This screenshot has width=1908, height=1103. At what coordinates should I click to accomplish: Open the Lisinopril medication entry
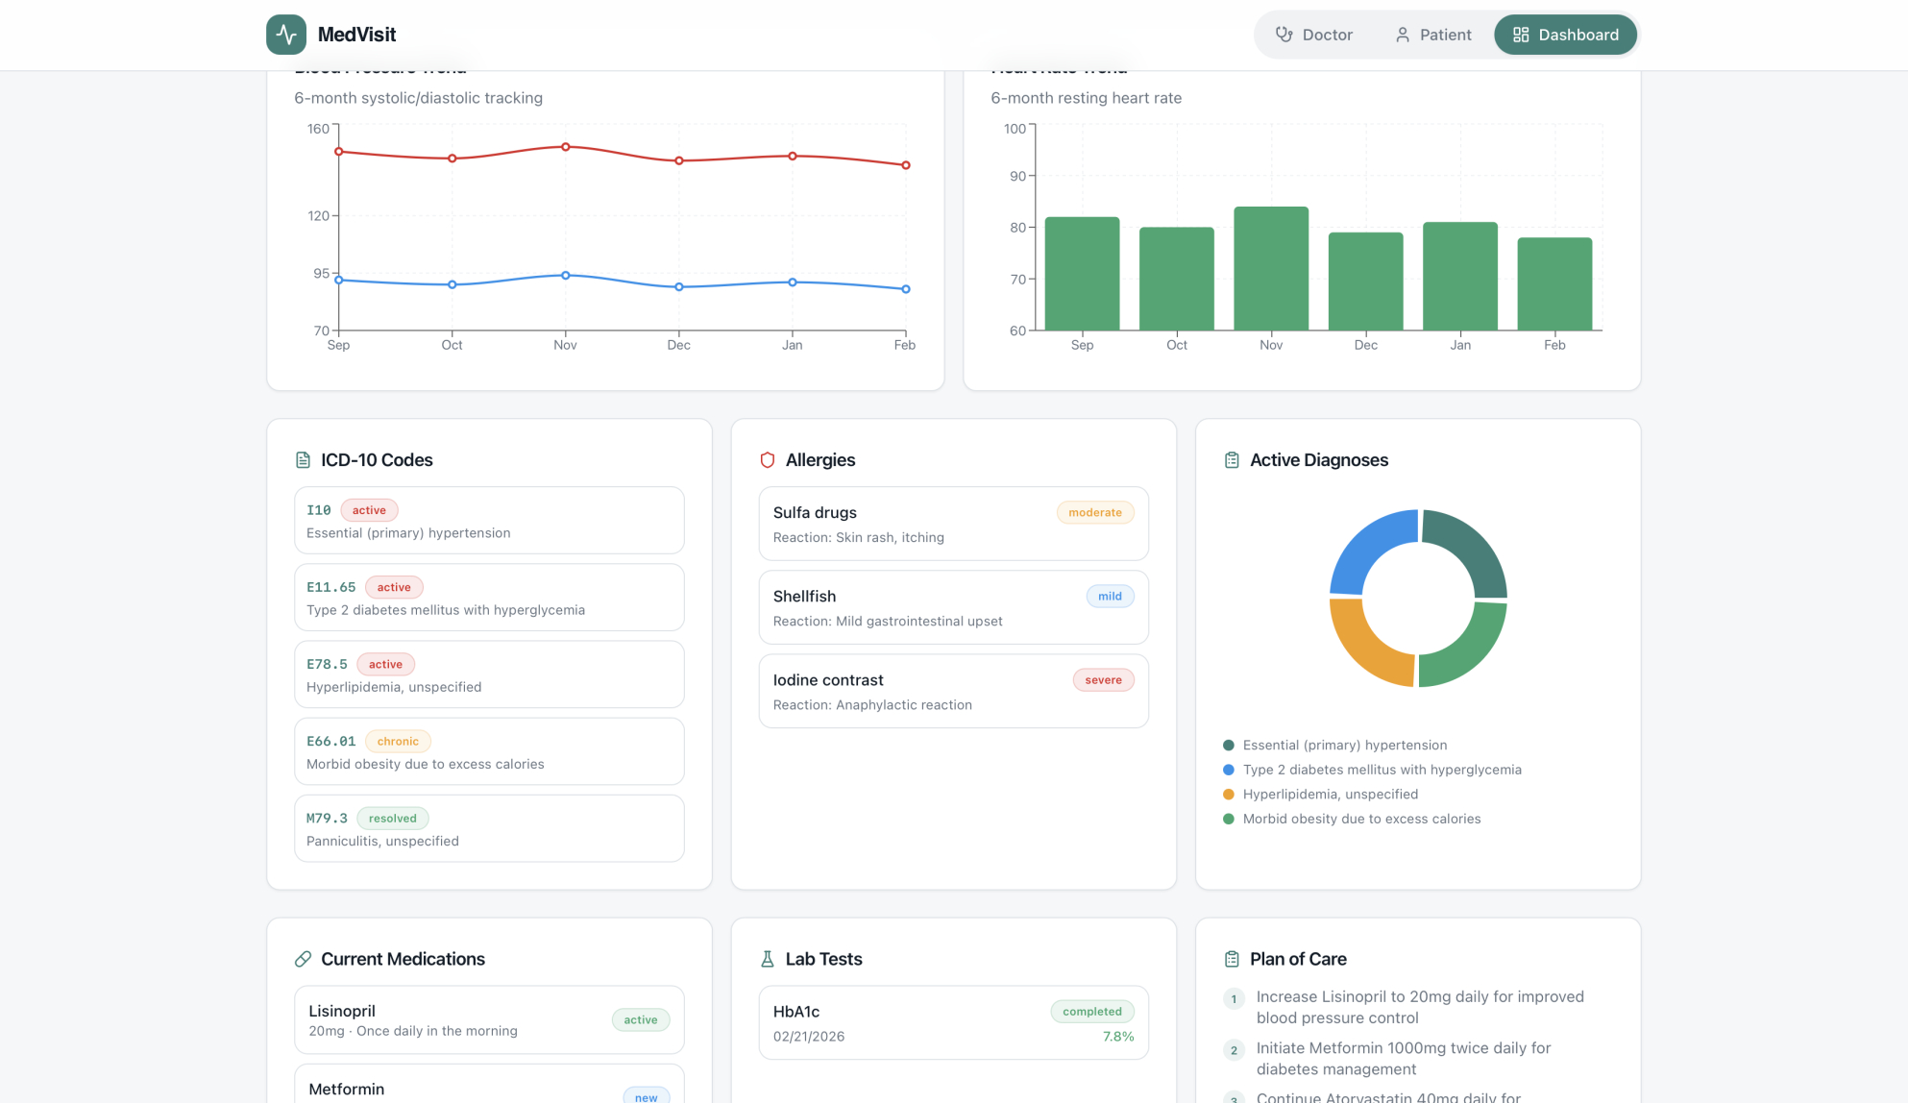[x=461, y=1019]
